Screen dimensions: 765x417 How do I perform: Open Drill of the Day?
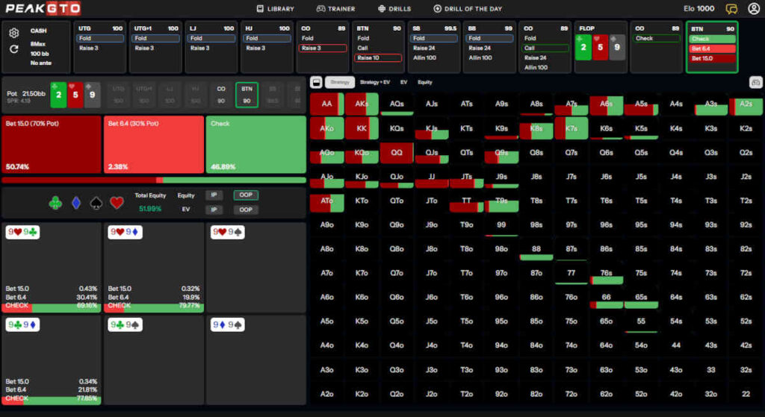tap(468, 9)
